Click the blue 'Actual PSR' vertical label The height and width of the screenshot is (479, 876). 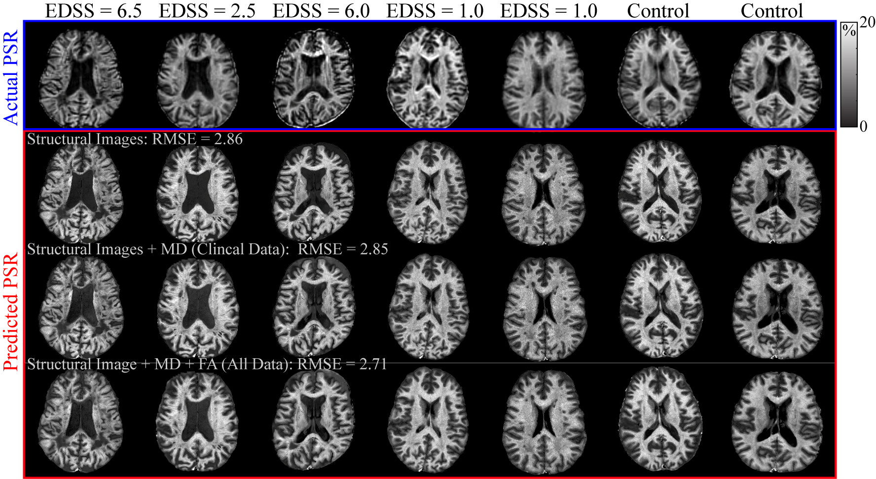click(x=11, y=76)
